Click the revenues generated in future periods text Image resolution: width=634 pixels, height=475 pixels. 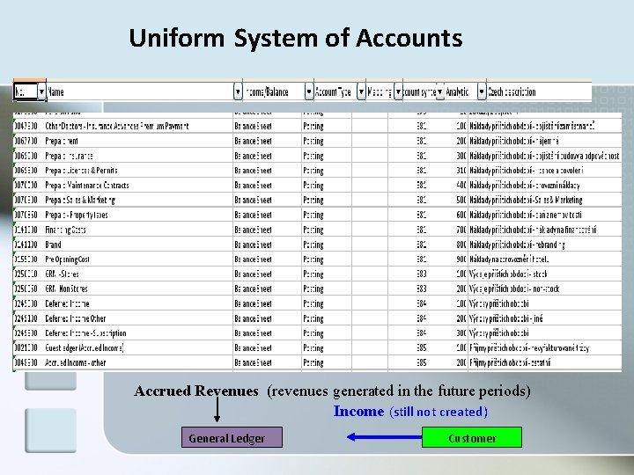pyautogui.click(x=398, y=391)
